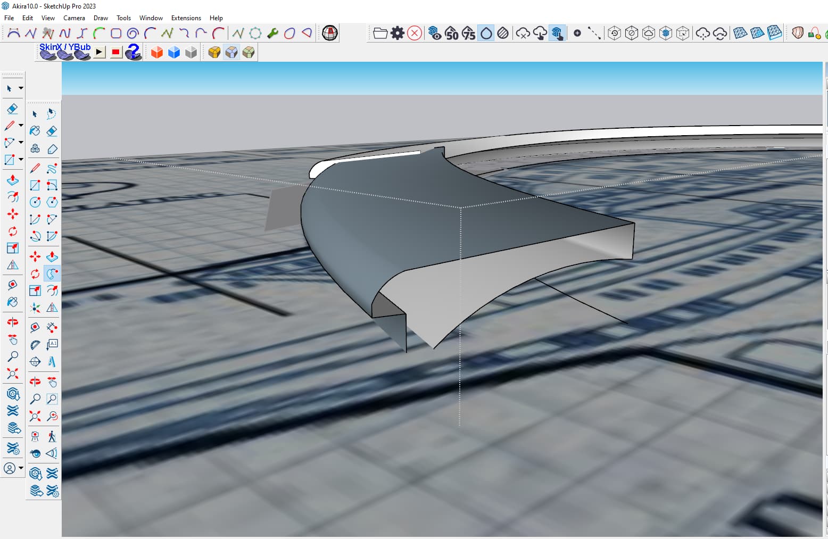Click the open folder icon in the toolbar
828x539 pixels.
click(380, 33)
